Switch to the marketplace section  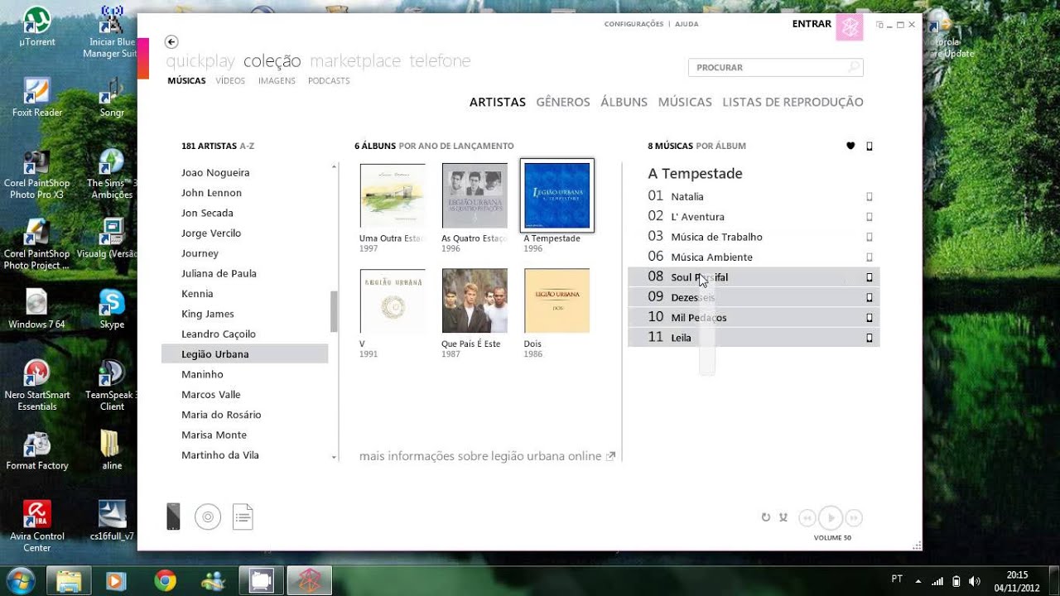[x=355, y=61]
